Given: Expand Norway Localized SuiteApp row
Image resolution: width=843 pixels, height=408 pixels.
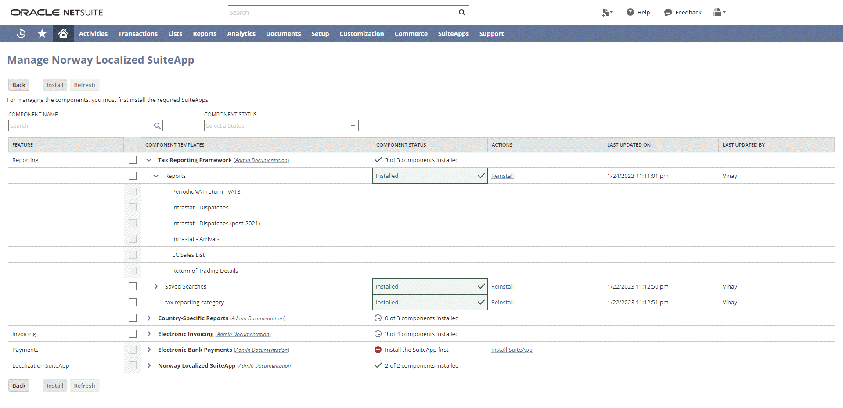Looking at the screenshot, I should click(x=149, y=365).
